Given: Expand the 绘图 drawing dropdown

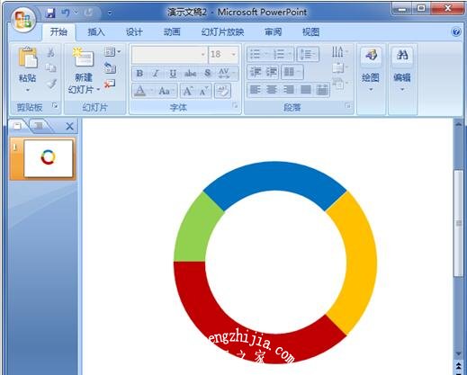Looking at the screenshot, I should 371,90.
